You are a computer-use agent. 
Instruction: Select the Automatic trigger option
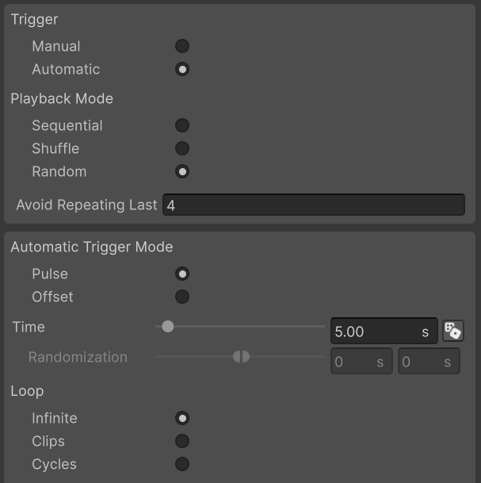182,69
